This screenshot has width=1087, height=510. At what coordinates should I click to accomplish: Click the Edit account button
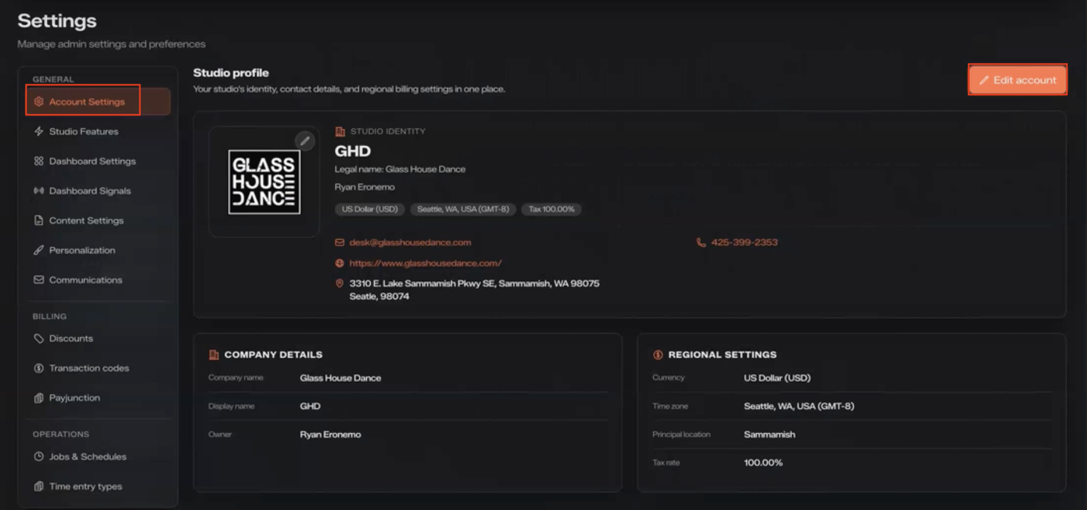click(x=1018, y=80)
